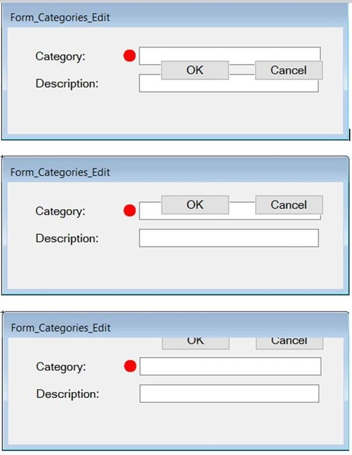Viewport: 352px width, 455px height.
Task: Click partially hidden Cancel button in bottom form
Action: coord(289,343)
